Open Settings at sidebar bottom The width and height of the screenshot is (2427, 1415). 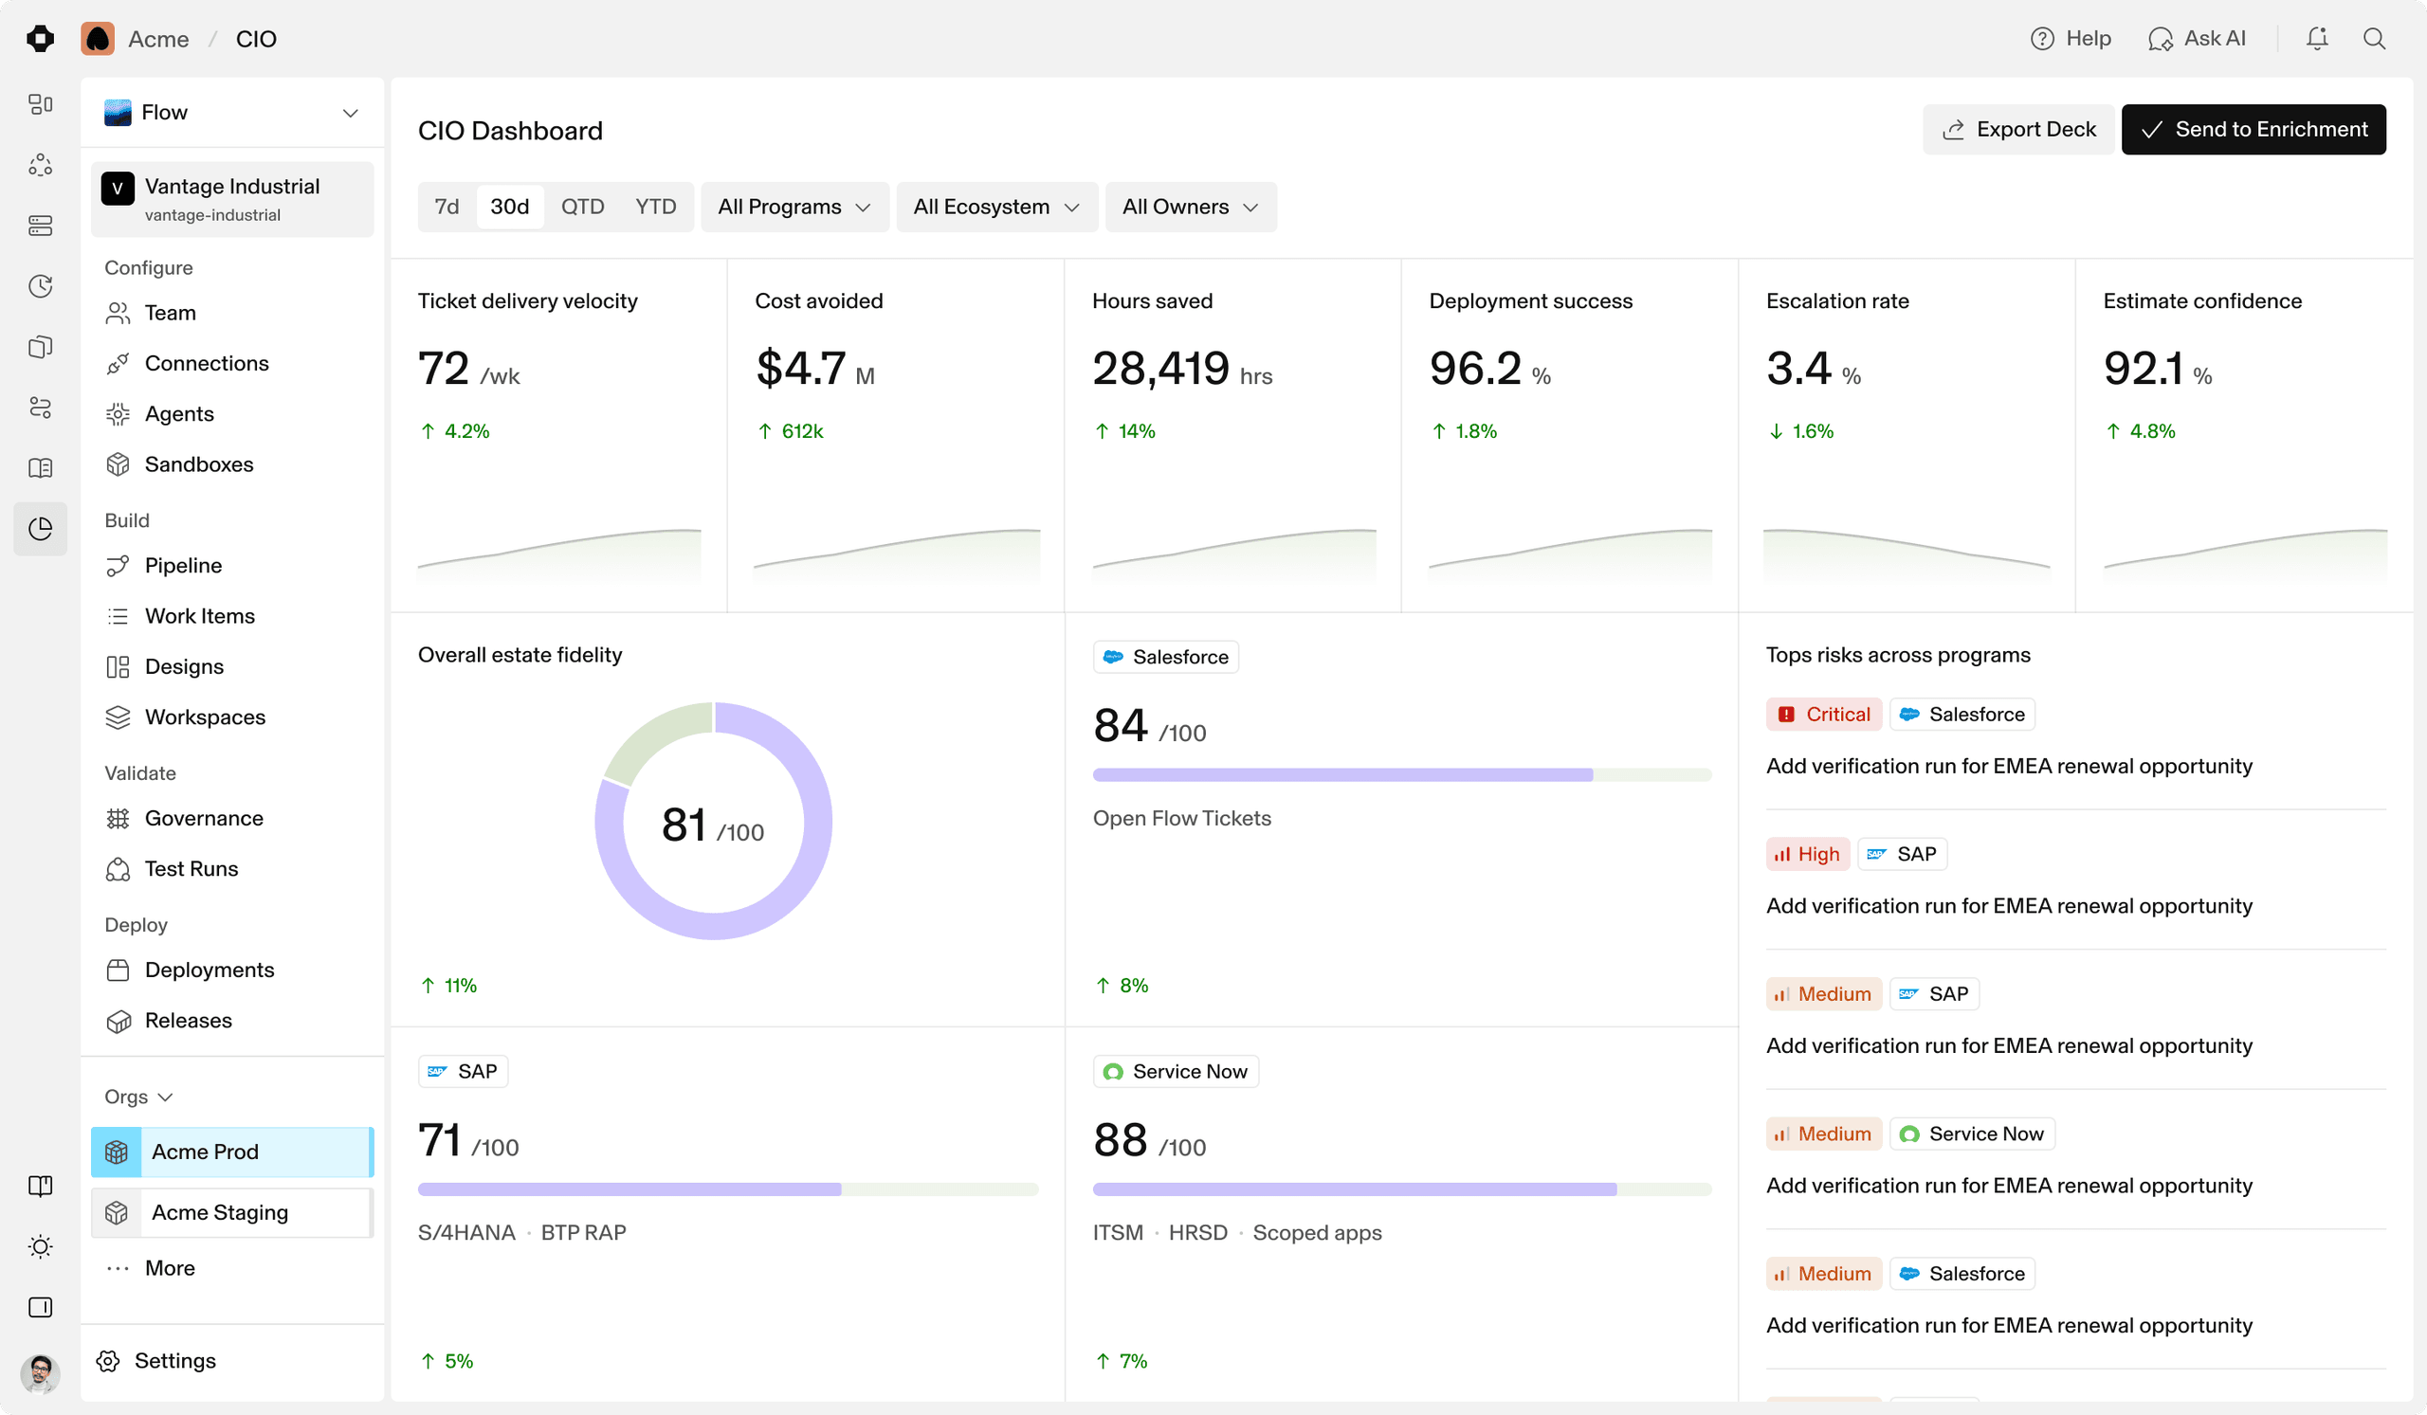pyautogui.click(x=232, y=1360)
